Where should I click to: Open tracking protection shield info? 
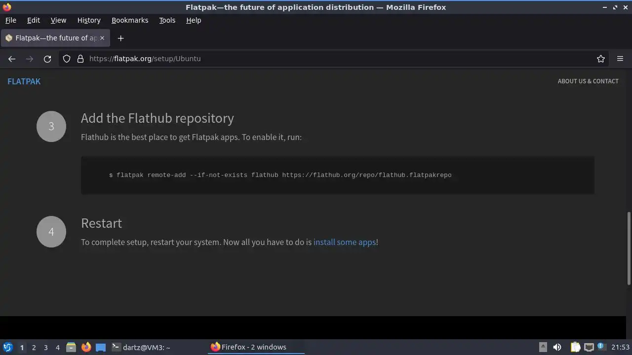67,59
